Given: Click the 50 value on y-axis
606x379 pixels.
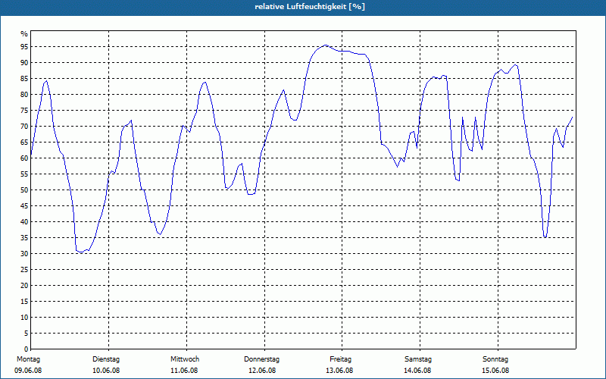Looking at the screenshot, I should point(24,190).
